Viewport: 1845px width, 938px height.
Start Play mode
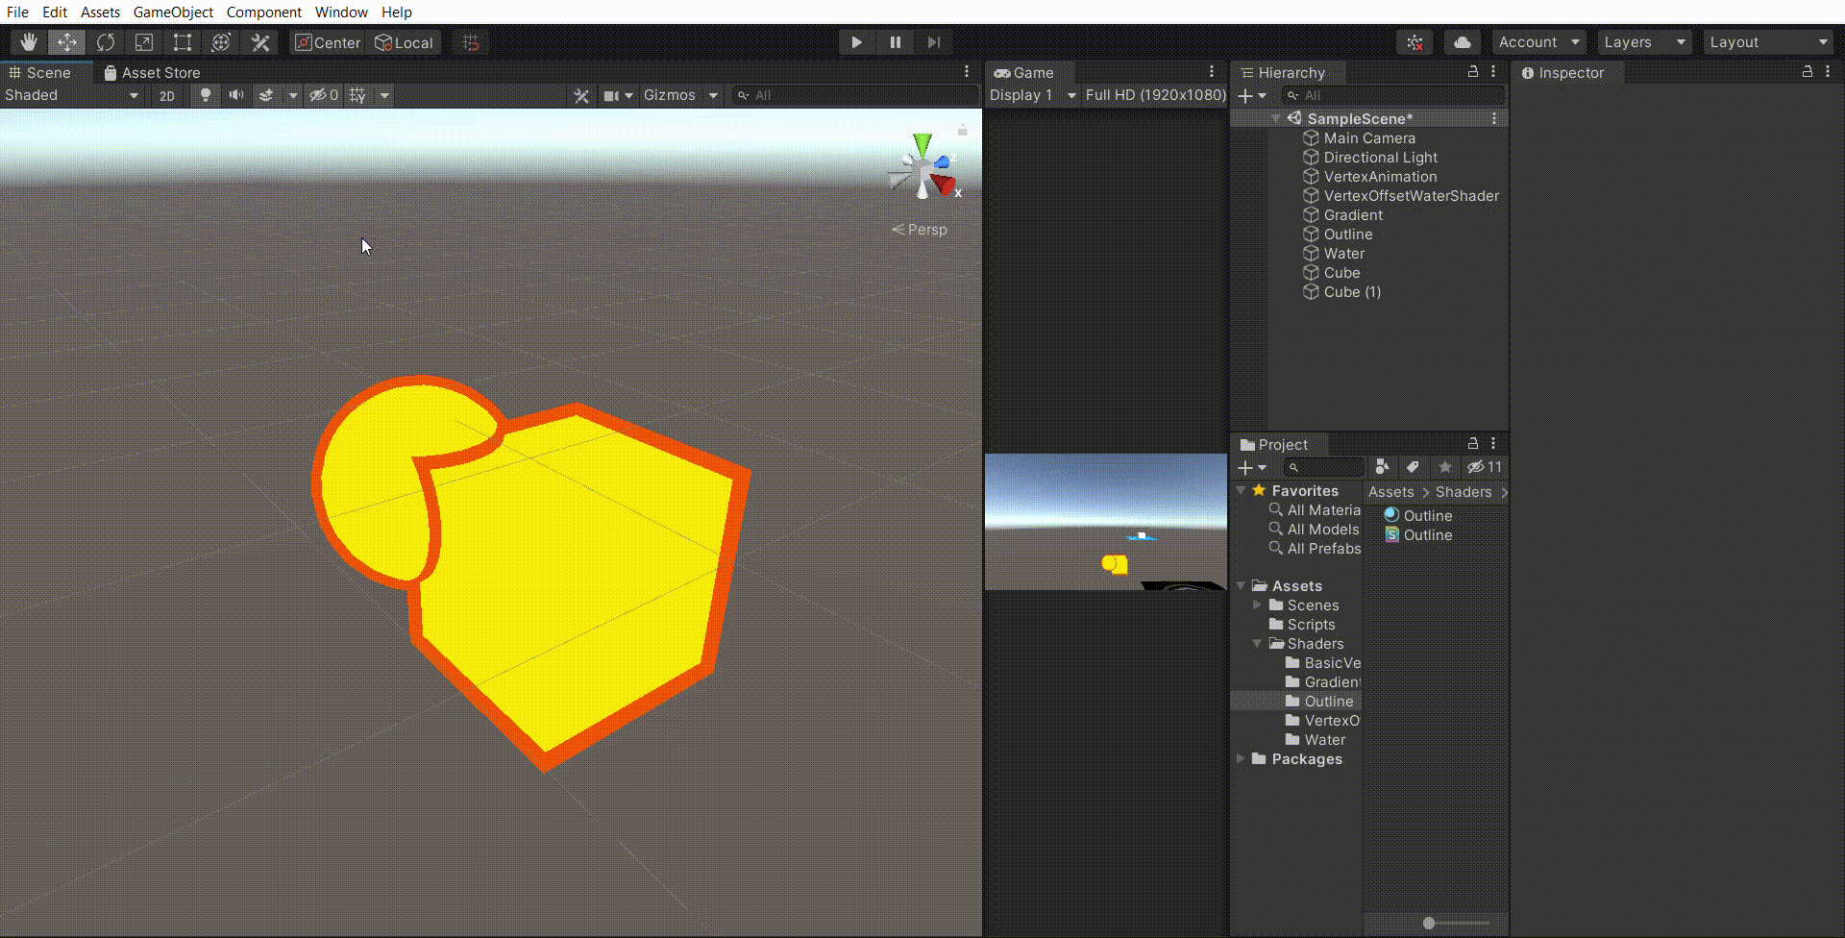click(x=856, y=42)
